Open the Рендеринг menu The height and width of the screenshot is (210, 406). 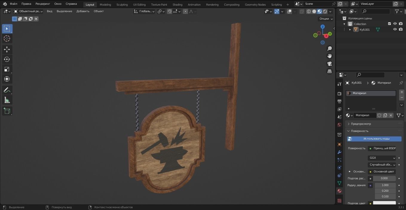[42, 4]
